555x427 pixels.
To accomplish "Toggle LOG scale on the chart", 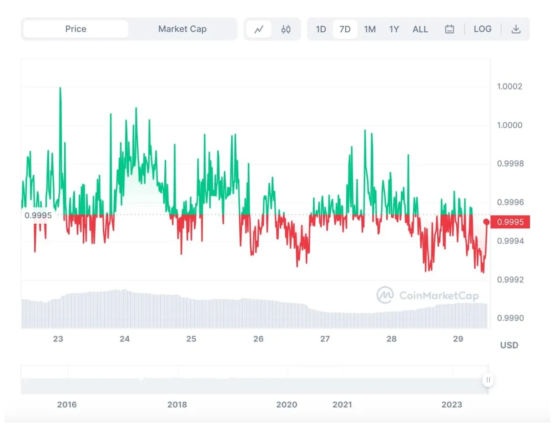I will coord(483,29).
